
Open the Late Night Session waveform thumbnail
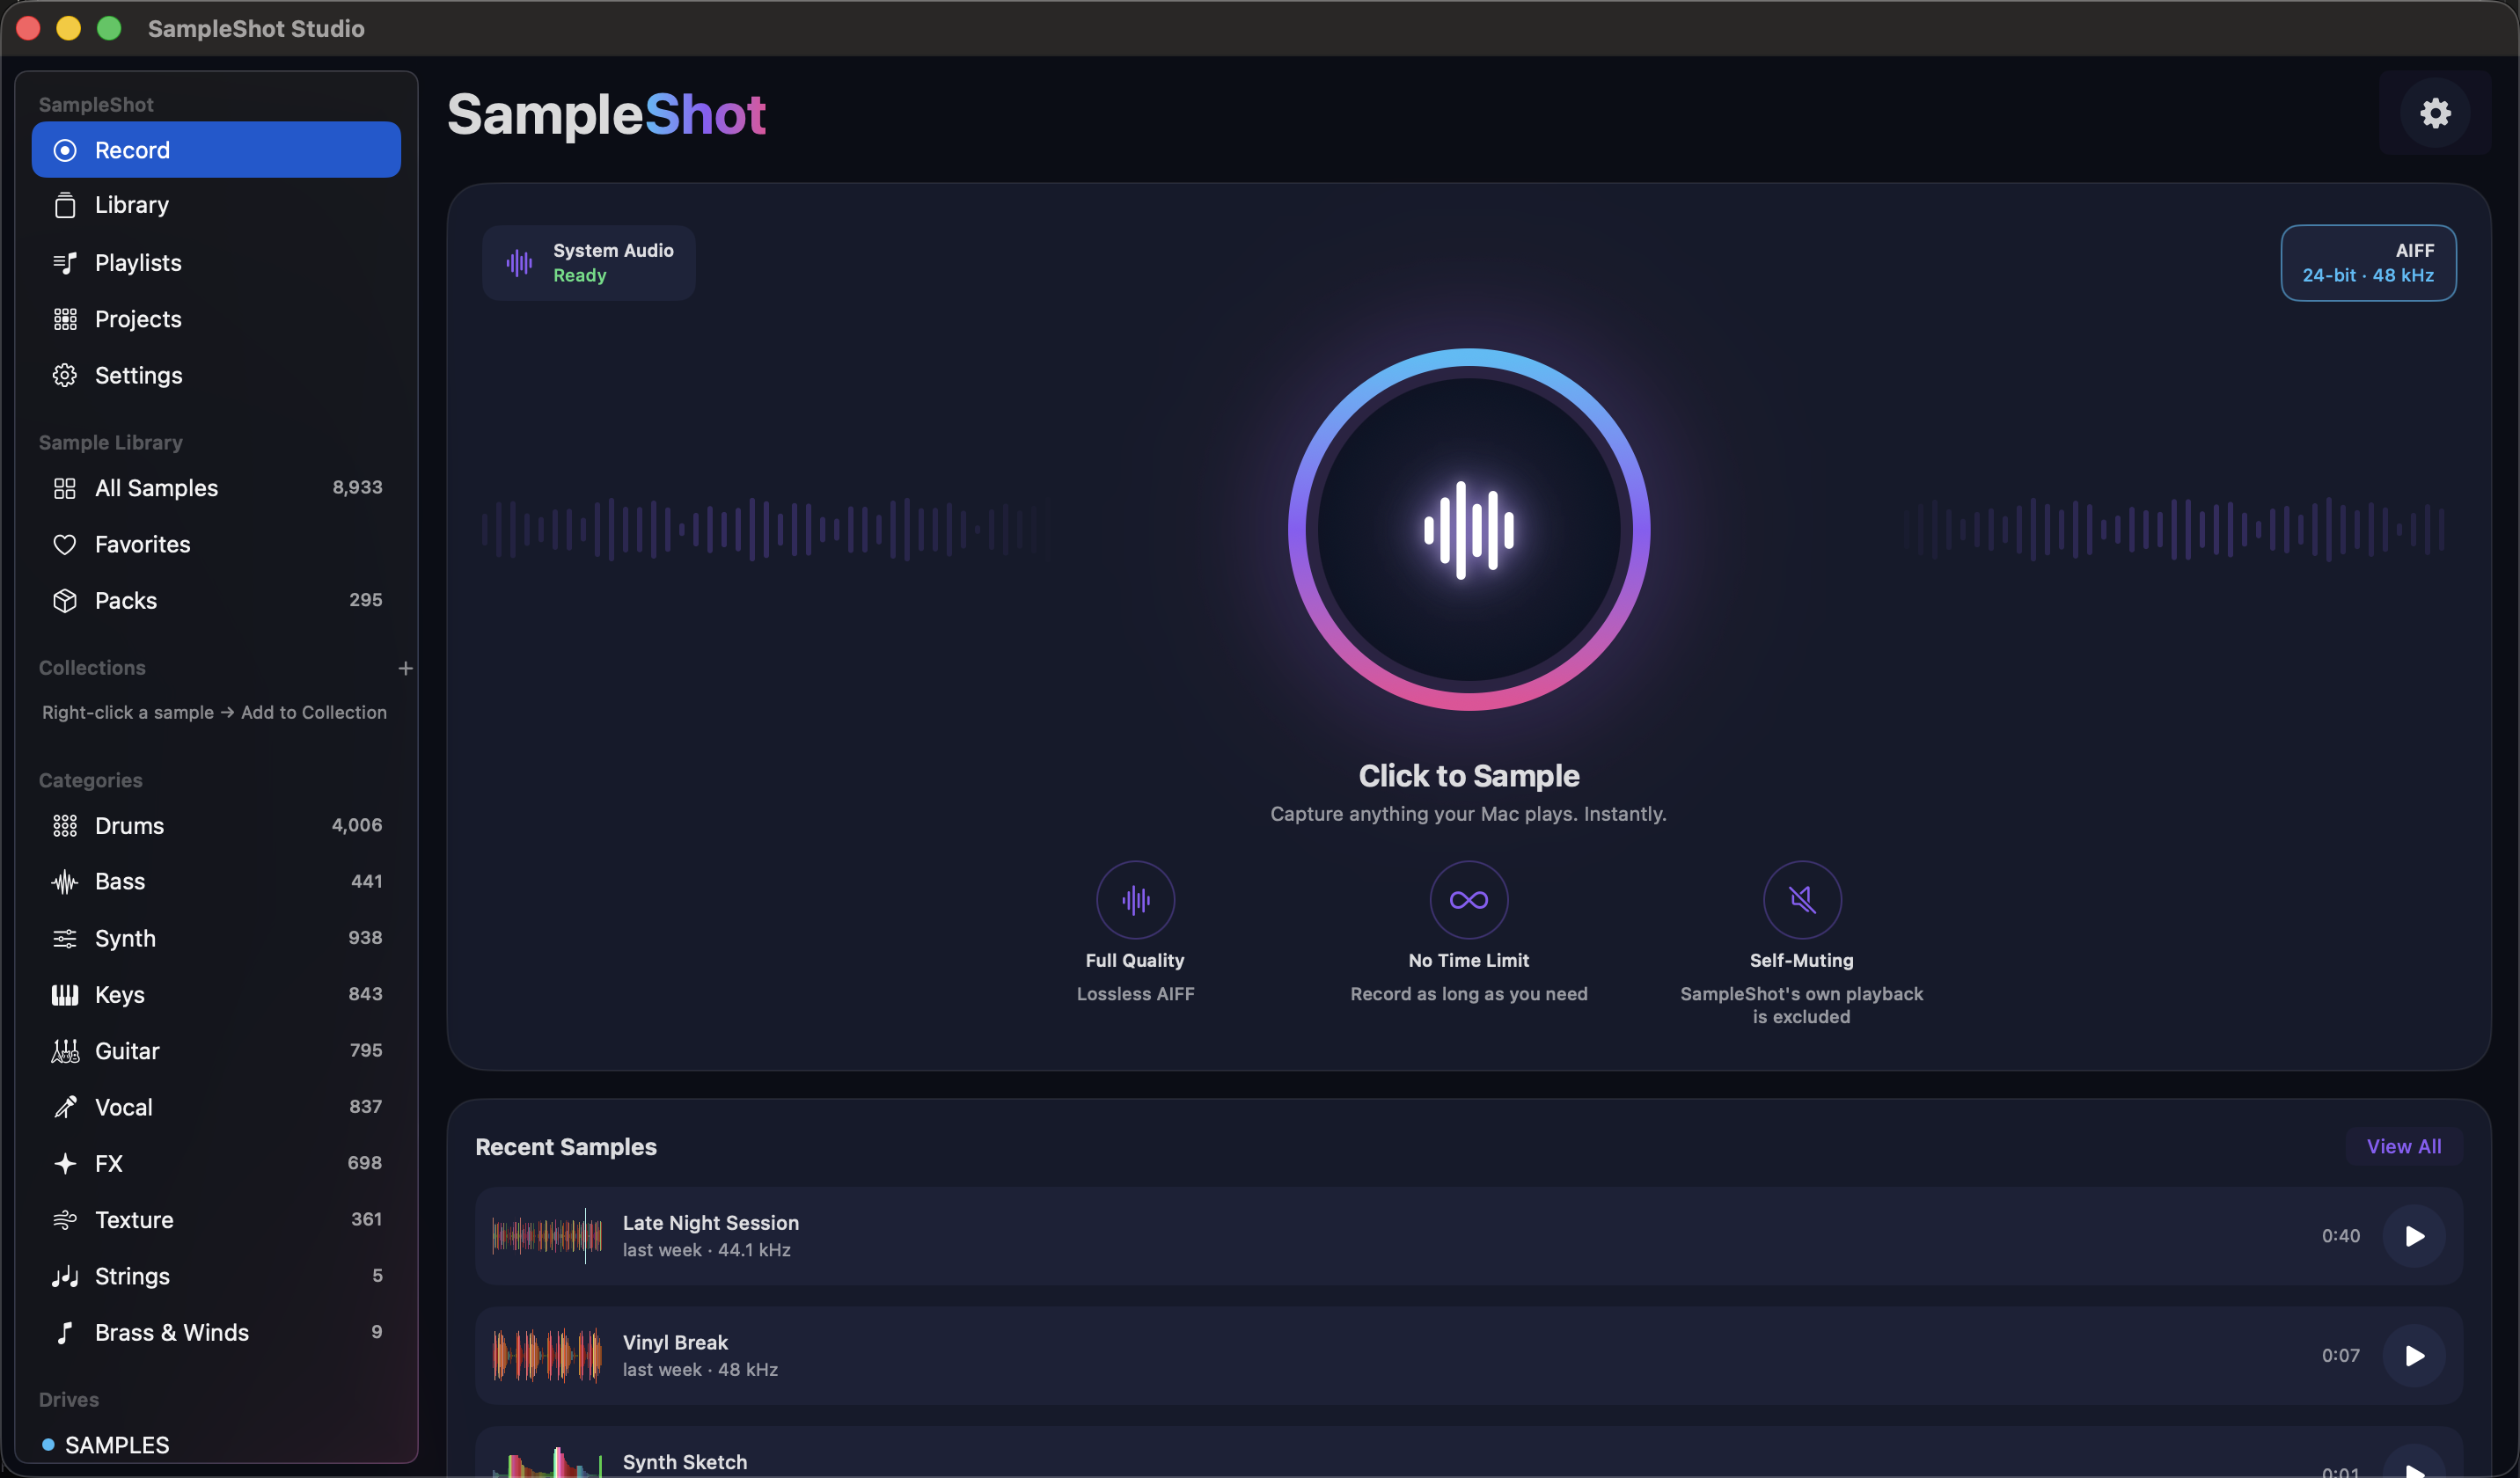click(x=547, y=1236)
